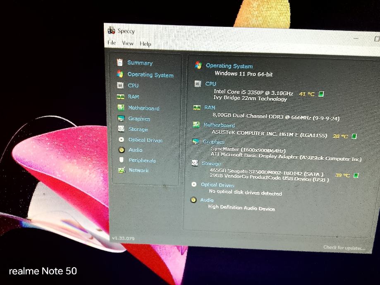The width and height of the screenshot is (380, 285).
Task: Open Operating System section in sidebar
Action: [151, 75]
